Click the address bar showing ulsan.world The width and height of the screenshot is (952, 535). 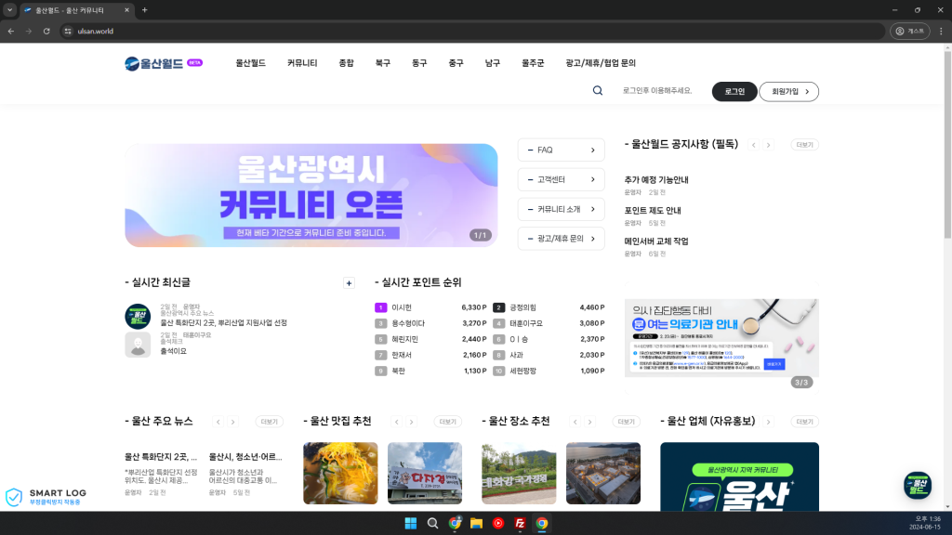[x=471, y=31]
